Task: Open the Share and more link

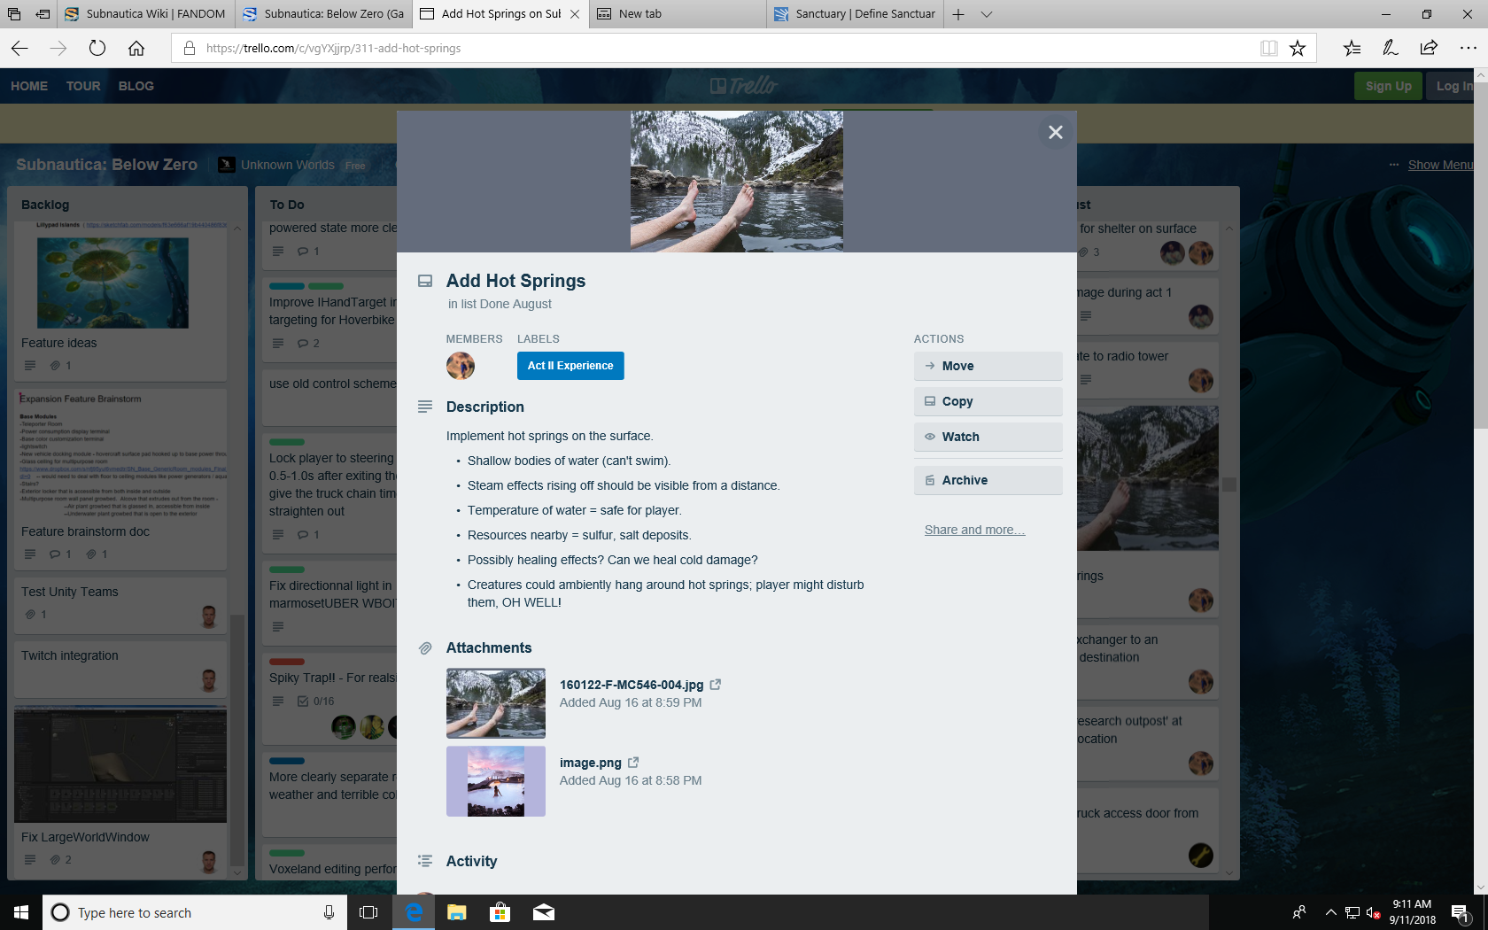Action: pyautogui.click(x=974, y=530)
